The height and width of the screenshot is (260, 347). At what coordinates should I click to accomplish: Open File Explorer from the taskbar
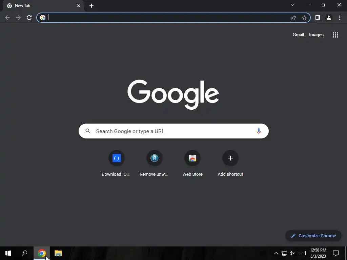click(x=58, y=253)
